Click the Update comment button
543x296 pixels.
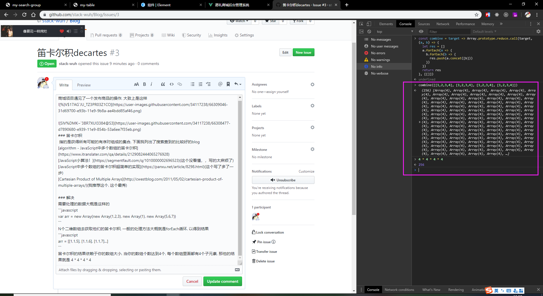pyautogui.click(x=223, y=281)
